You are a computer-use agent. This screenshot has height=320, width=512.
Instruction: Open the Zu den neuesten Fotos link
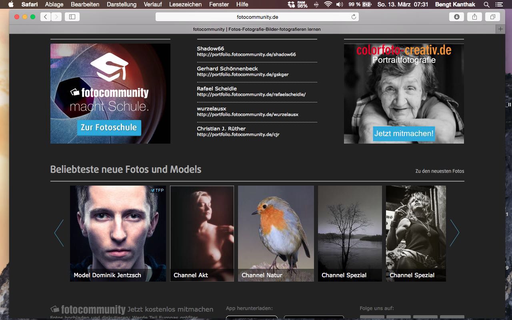tap(440, 171)
